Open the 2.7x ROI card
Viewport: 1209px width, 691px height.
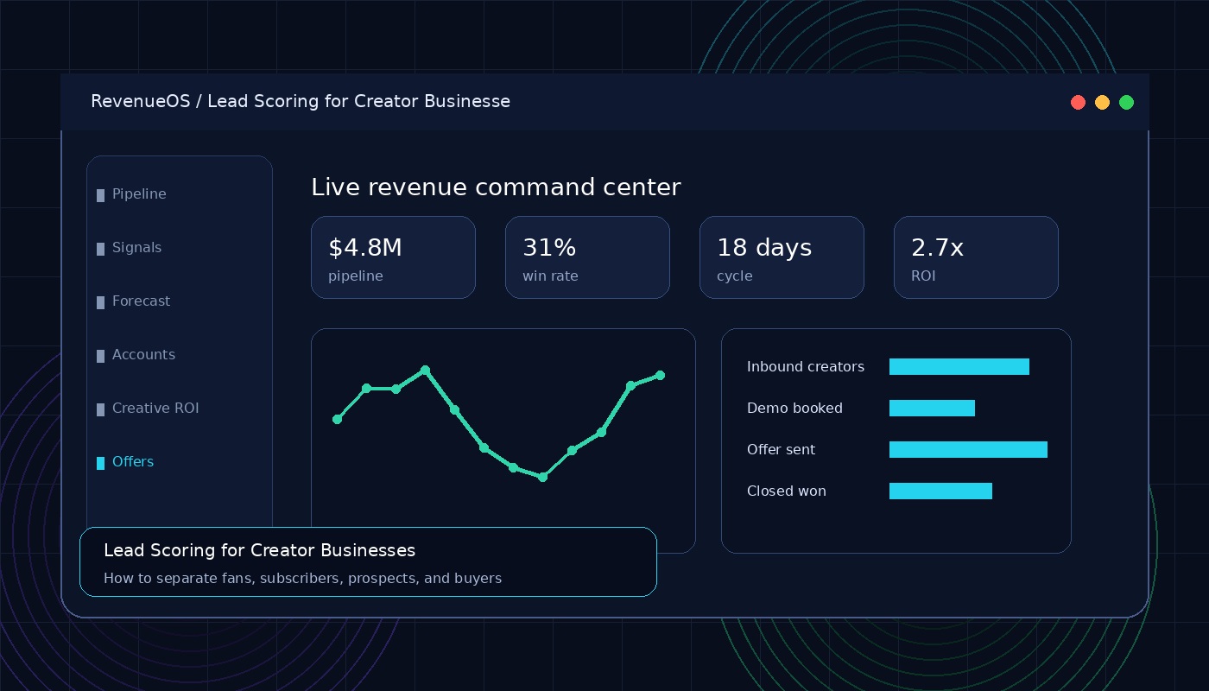976,257
